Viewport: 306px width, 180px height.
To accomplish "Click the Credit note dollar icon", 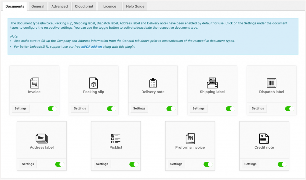I will [x=264, y=139].
